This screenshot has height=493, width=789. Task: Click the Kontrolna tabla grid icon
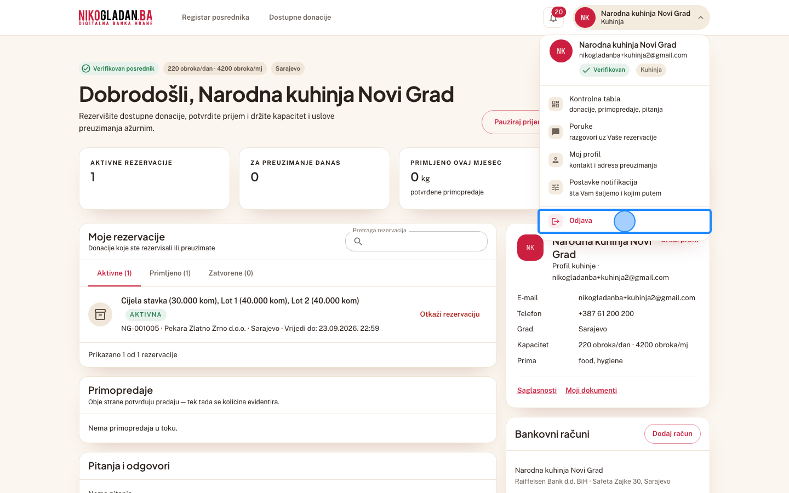pos(556,104)
